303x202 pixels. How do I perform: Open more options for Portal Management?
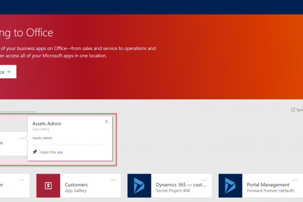point(295,180)
